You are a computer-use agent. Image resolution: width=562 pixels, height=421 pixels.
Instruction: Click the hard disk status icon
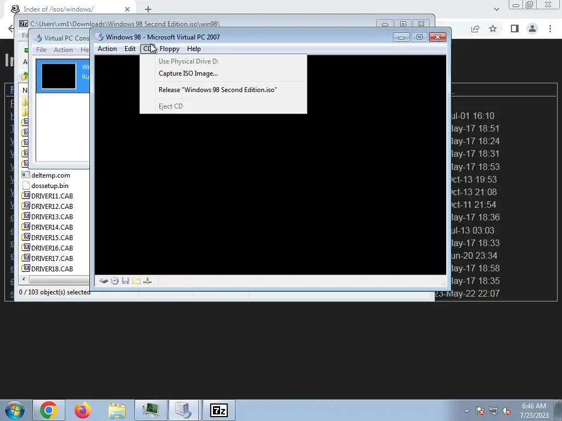(x=104, y=281)
